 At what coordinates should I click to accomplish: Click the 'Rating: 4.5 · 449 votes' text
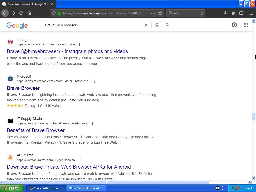tap(43, 106)
